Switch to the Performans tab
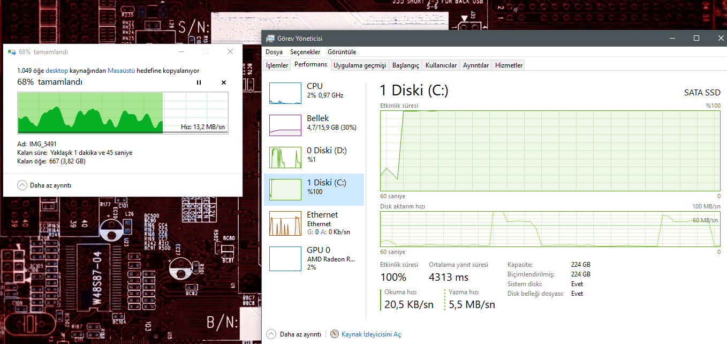 click(311, 64)
